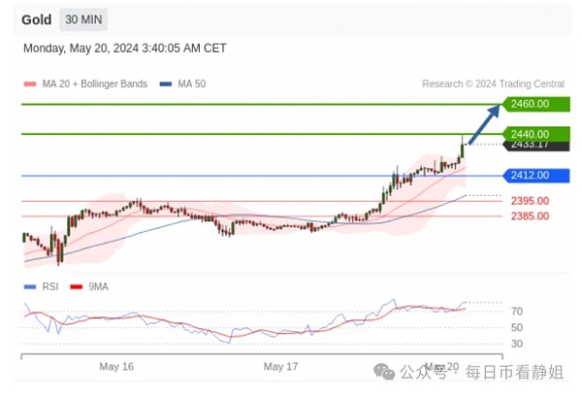This screenshot has width=582, height=395.
Task: Click the 2412.00 blue pivot label
Action: click(x=530, y=176)
